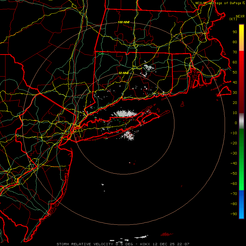246x246 pixels.
Task: Click the -80 knot scale label
Action: click(234, 204)
